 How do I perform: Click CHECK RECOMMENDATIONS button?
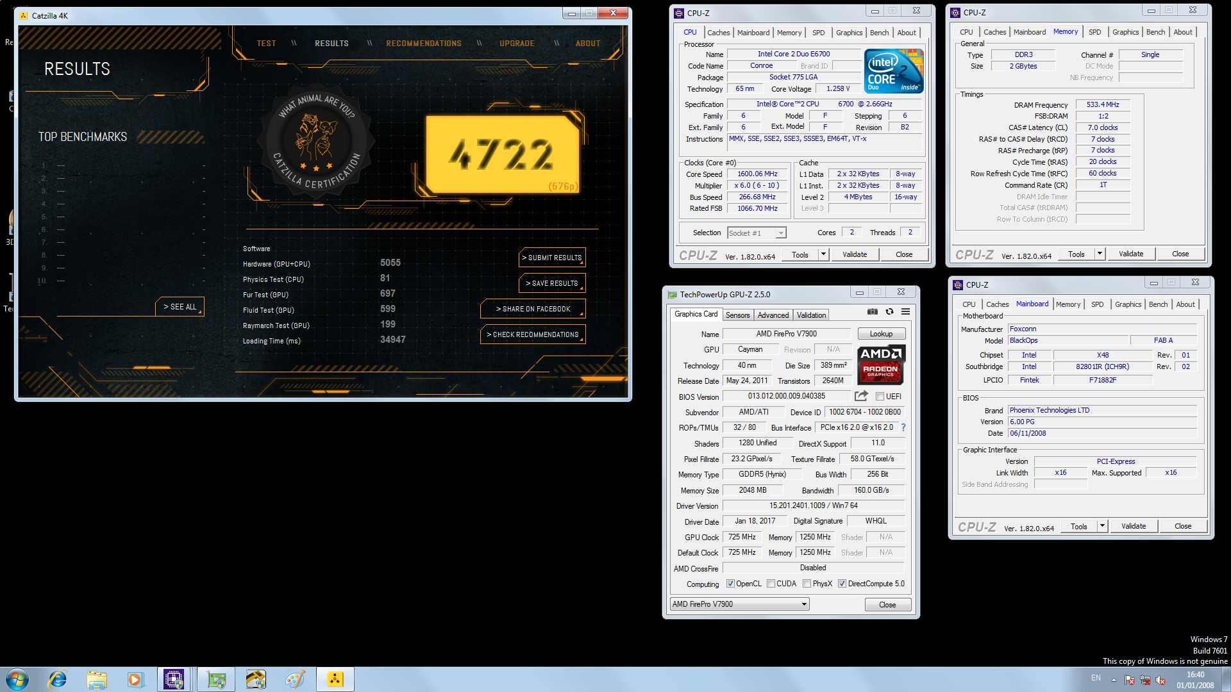tap(533, 334)
